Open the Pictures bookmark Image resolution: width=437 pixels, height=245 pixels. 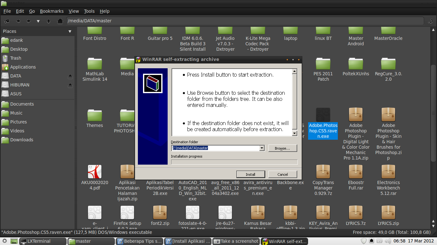click(x=37, y=122)
